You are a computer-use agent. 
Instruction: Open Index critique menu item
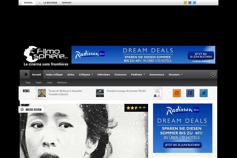54,75
